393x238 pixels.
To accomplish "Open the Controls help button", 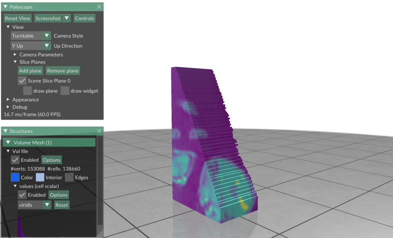I will (x=84, y=18).
